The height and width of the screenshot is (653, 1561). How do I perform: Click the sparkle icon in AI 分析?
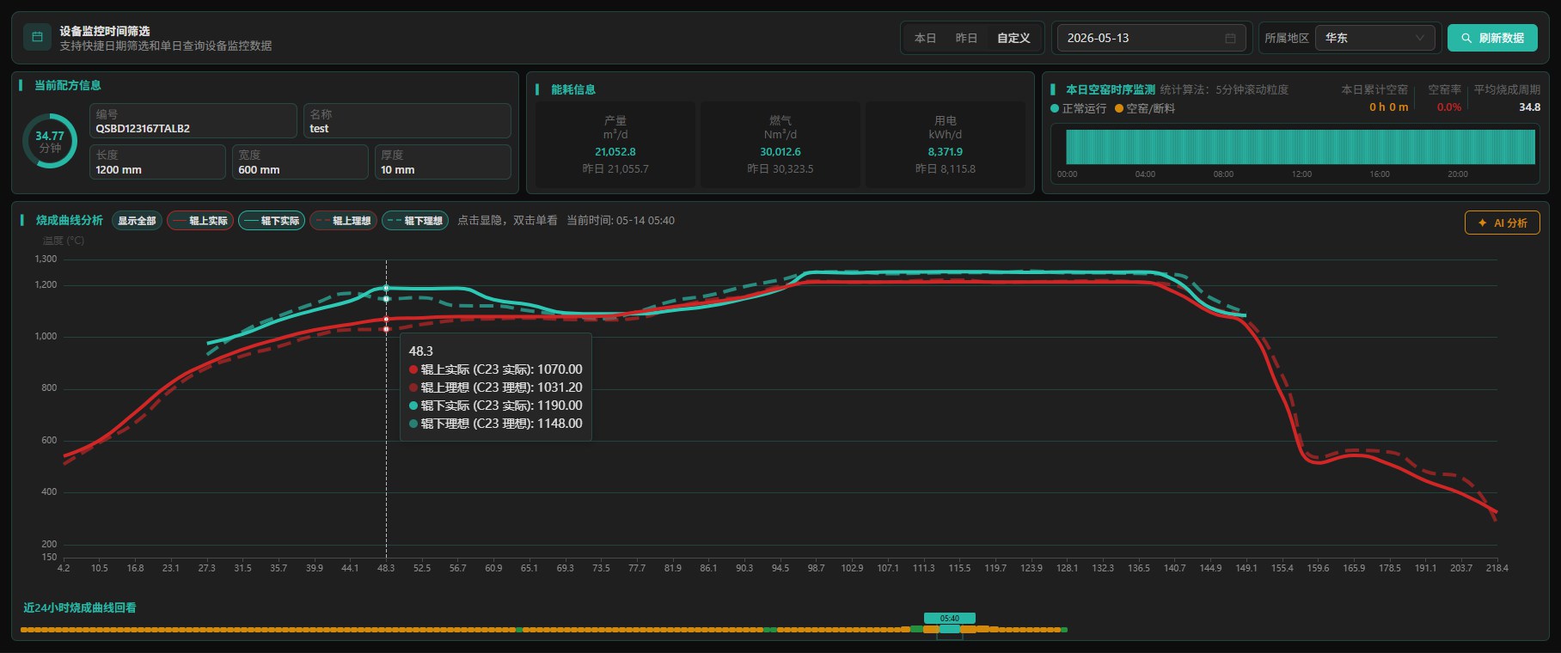click(x=1482, y=223)
